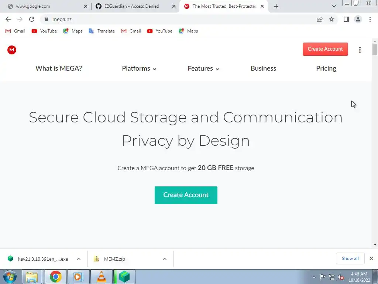Open VLC media player from taskbar
This screenshot has width=378, height=284.
tap(101, 277)
